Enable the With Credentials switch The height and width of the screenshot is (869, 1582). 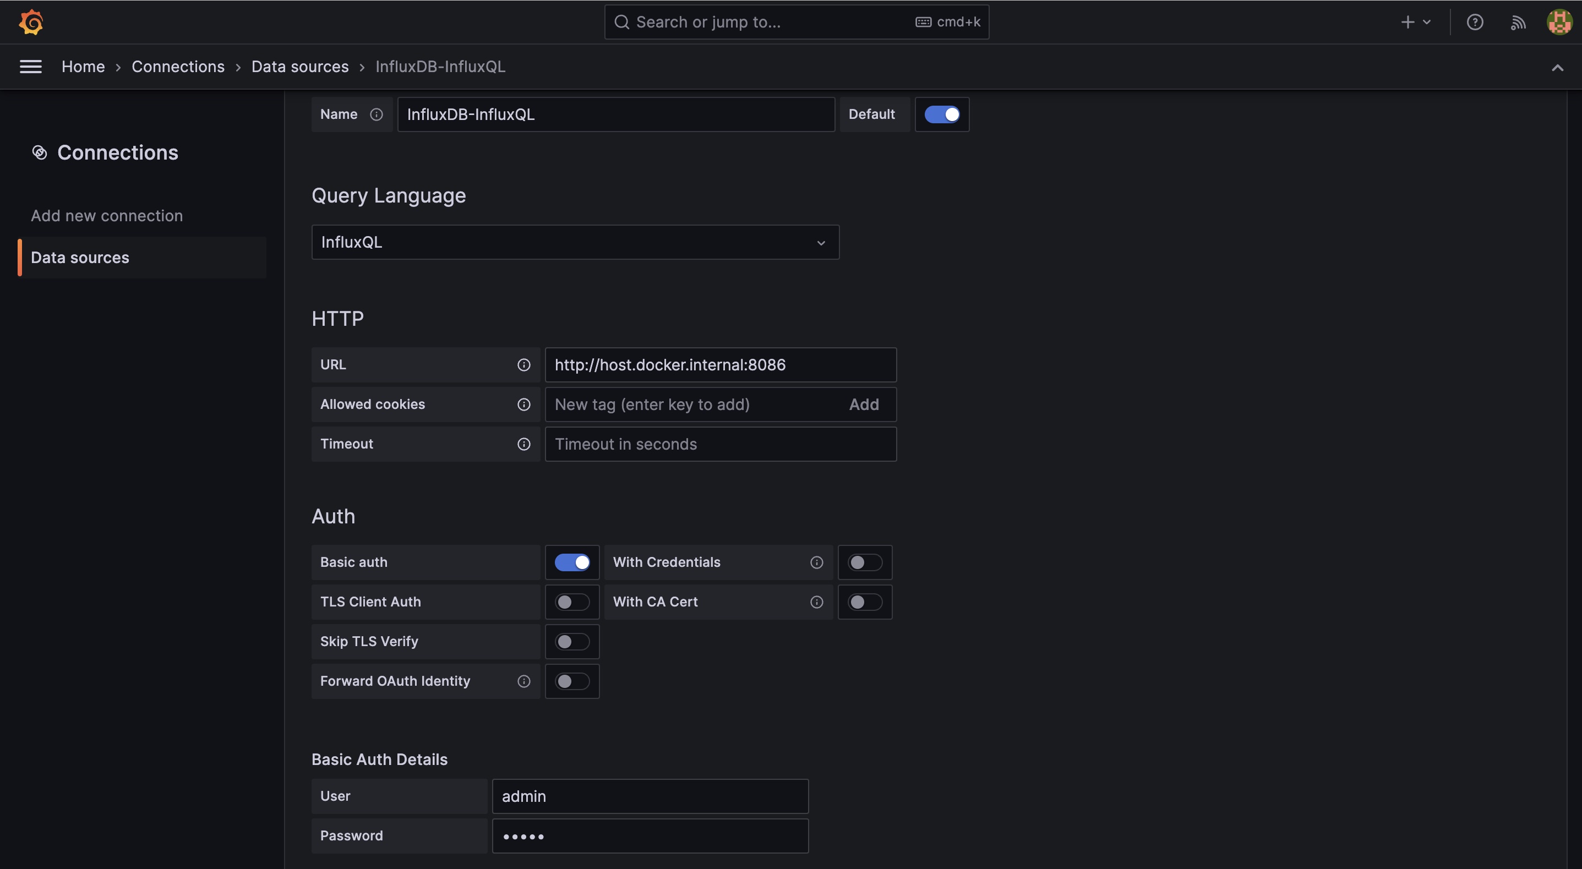(865, 562)
